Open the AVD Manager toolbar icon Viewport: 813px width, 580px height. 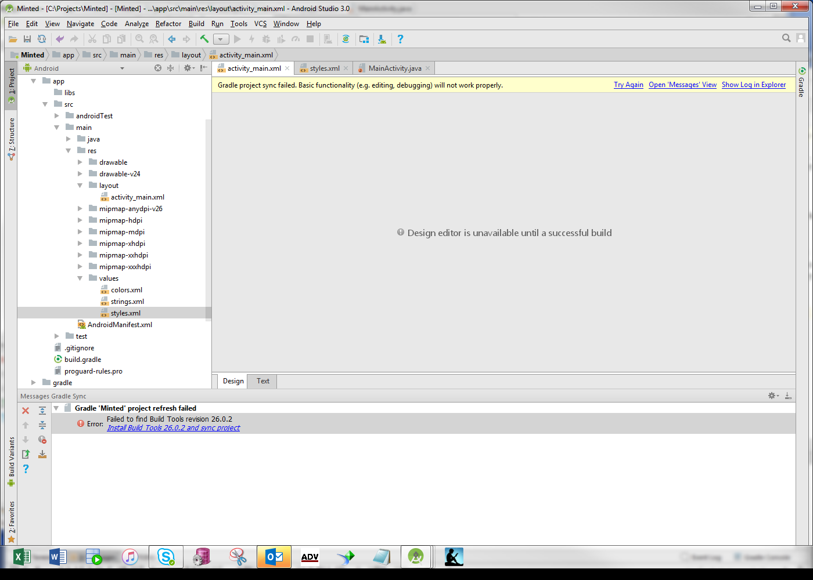coord(364,39)
